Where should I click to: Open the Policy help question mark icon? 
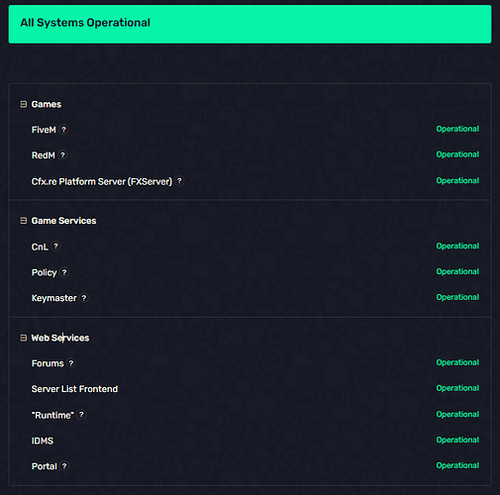coord(64,272)
